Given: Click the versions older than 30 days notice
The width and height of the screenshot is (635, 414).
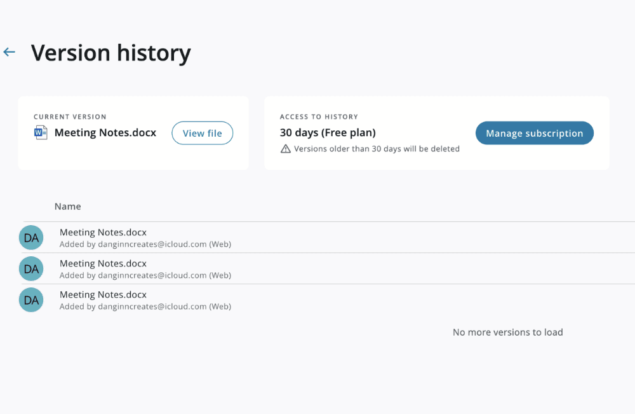Looking at the screenshot, I should [x=377, y=149].
